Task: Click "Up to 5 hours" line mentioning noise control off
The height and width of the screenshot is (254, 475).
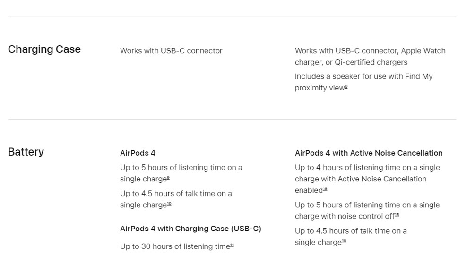Action: 367,205
